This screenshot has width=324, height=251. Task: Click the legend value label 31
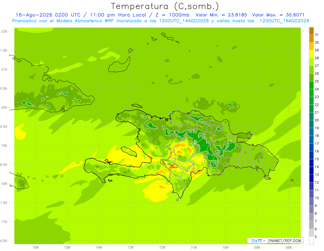pyautogui.click(x=317, y=35)
